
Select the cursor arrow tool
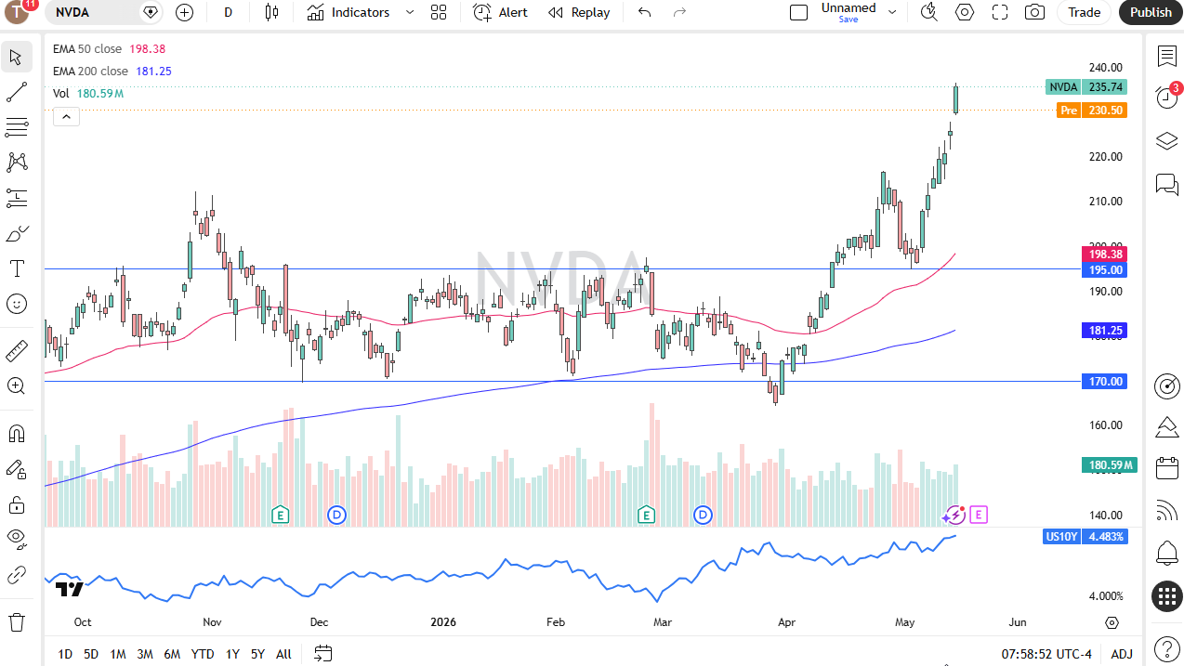tap(16, 57)
